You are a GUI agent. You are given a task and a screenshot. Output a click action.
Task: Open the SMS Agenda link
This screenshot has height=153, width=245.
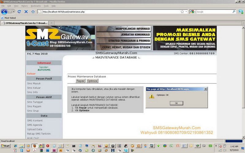click(x=35, y=125)
